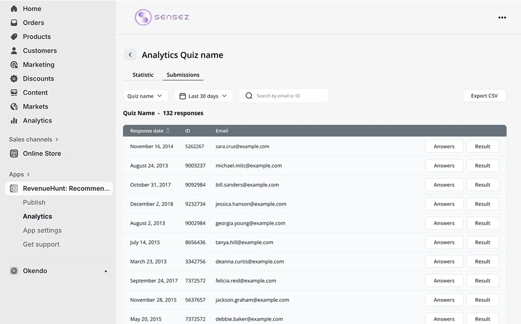
Task: View Result for jessica.hanson@example.com
Action: (482, 204)
